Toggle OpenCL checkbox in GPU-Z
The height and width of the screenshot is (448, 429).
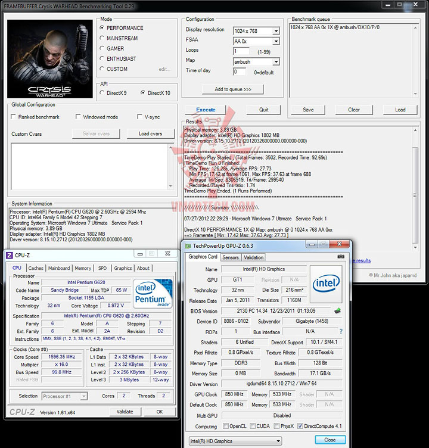click(226, 426)
